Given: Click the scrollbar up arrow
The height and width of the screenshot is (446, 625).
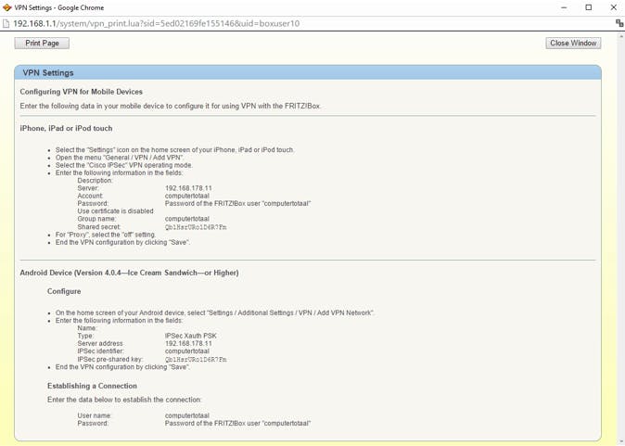Looking at the screenshot, I should [621, 36].
